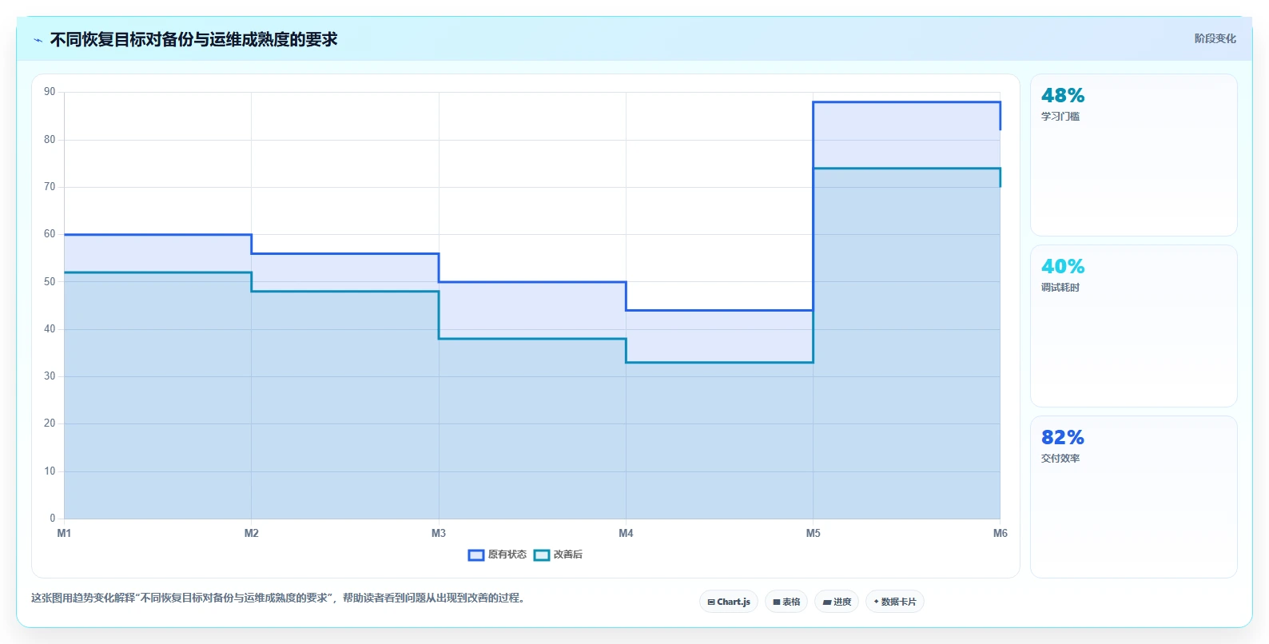Click the 表格 tag icon

click(x=777, y=602)
